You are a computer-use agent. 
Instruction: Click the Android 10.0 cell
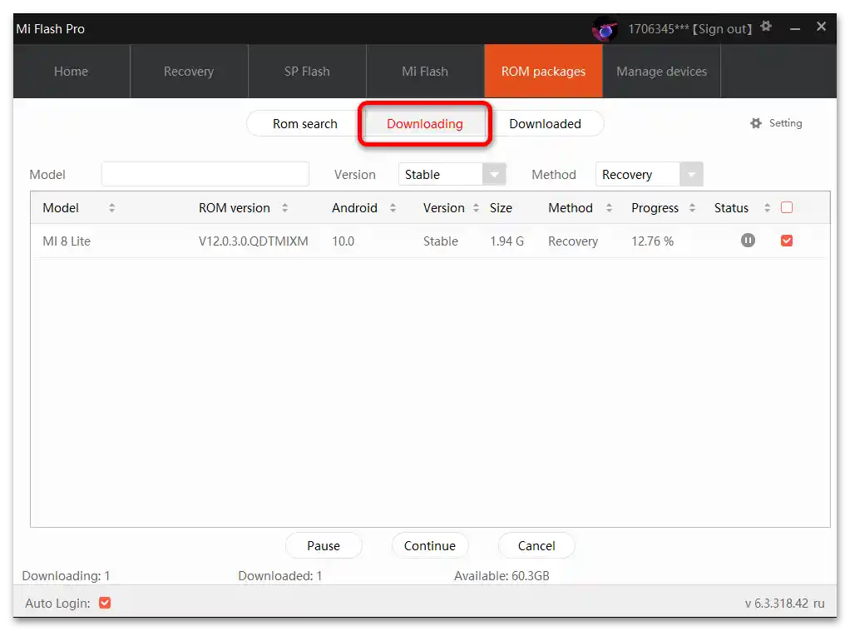pyautogui.click(x=343, y=241)
